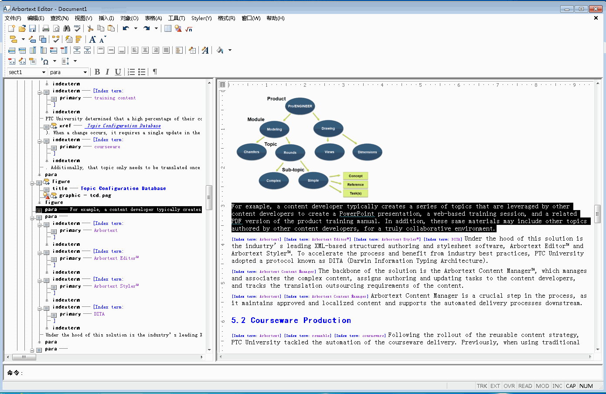The height and width of the screenshot is (394, 606).
Task: Create a new document with the New icon
Action: coord(12,28)
